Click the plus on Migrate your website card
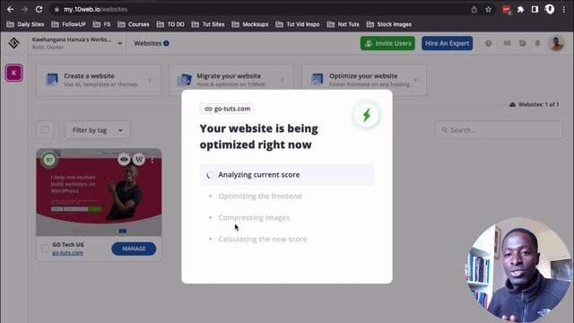This screenshot has height=323, width=574. (283, 80)
